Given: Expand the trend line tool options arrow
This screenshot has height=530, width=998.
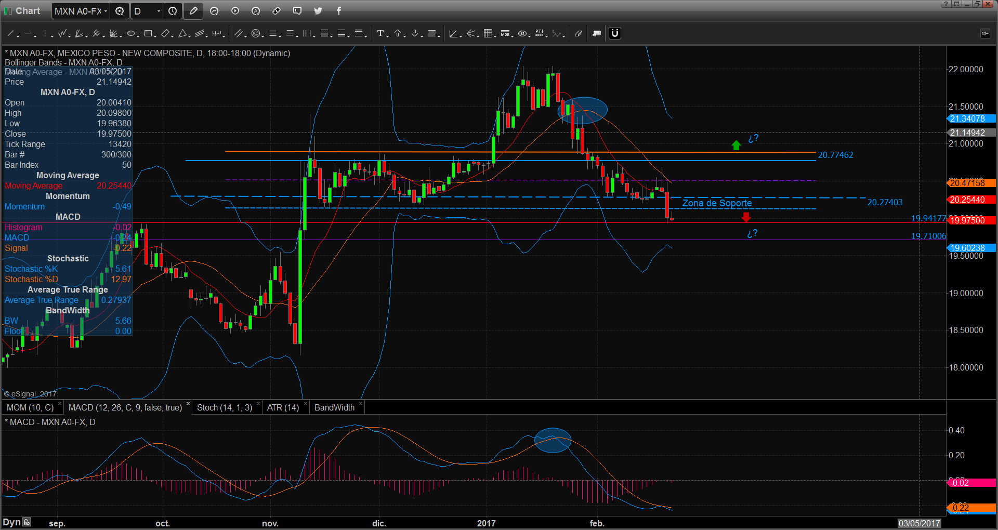Looking at the screenshot, I should point(18,36).
